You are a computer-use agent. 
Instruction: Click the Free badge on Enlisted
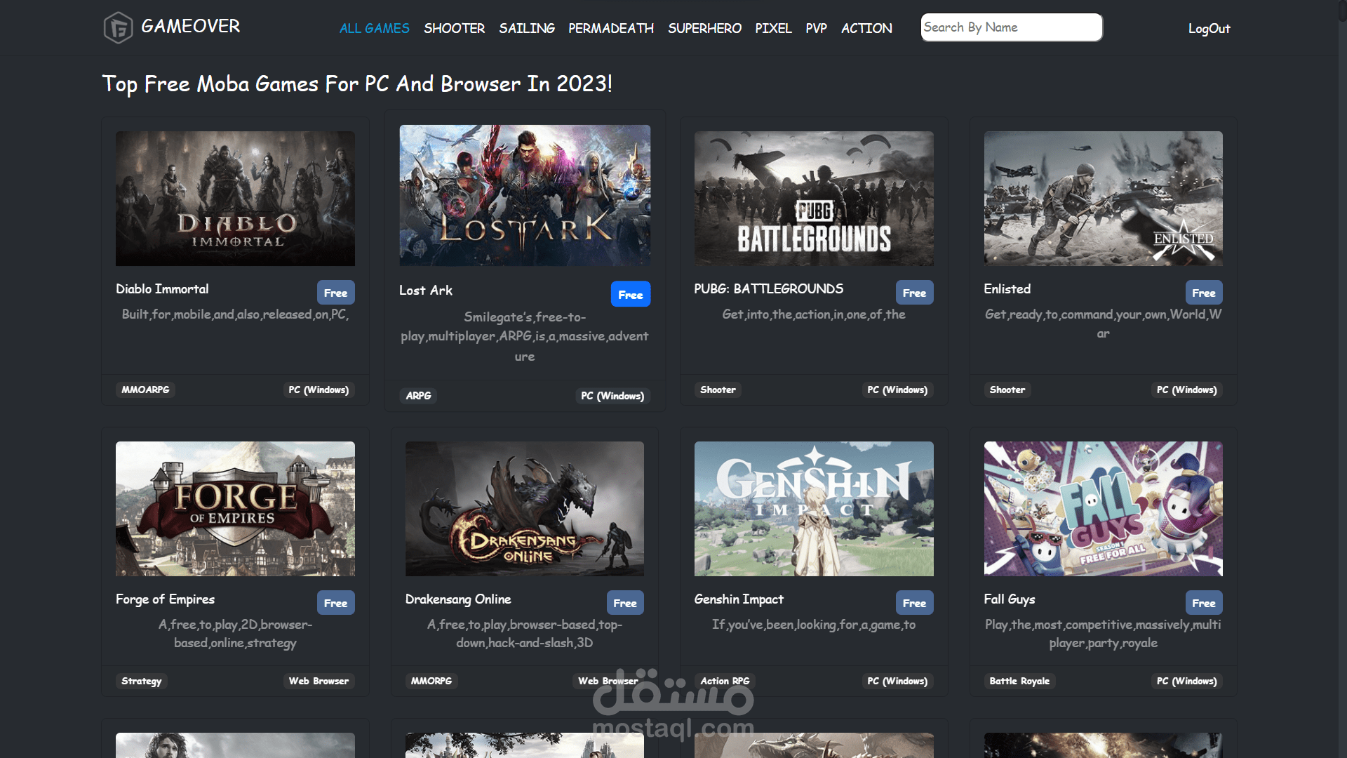1204,293
